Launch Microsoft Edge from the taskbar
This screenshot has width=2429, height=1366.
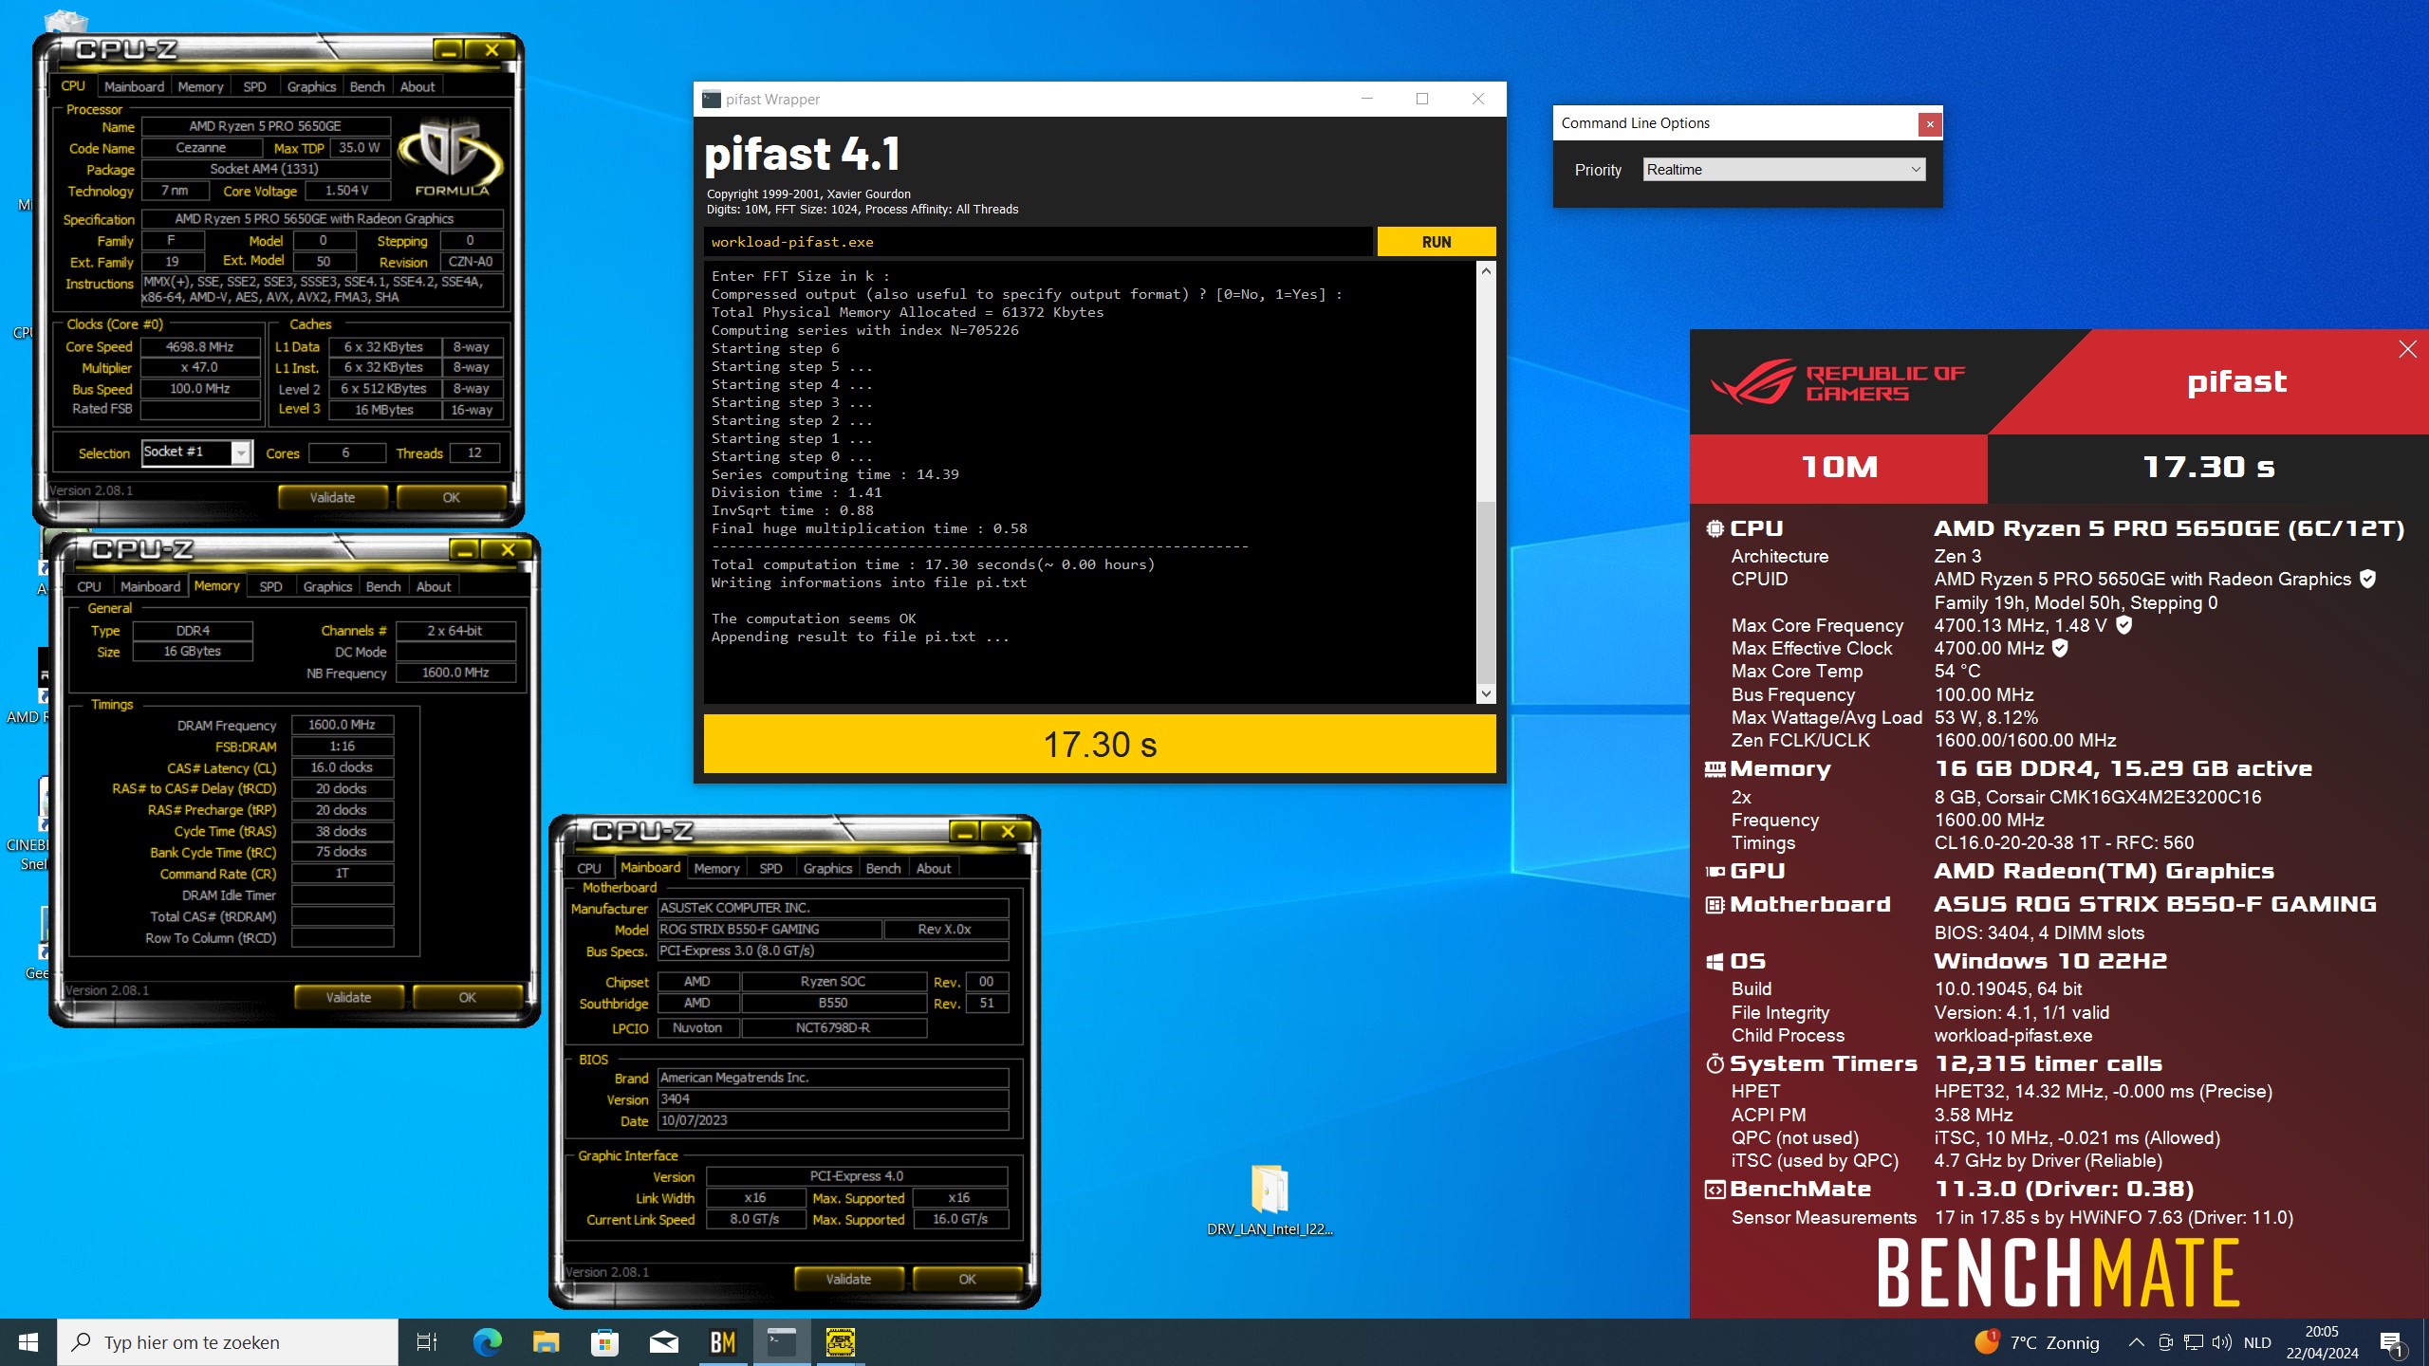point(488,1342)
